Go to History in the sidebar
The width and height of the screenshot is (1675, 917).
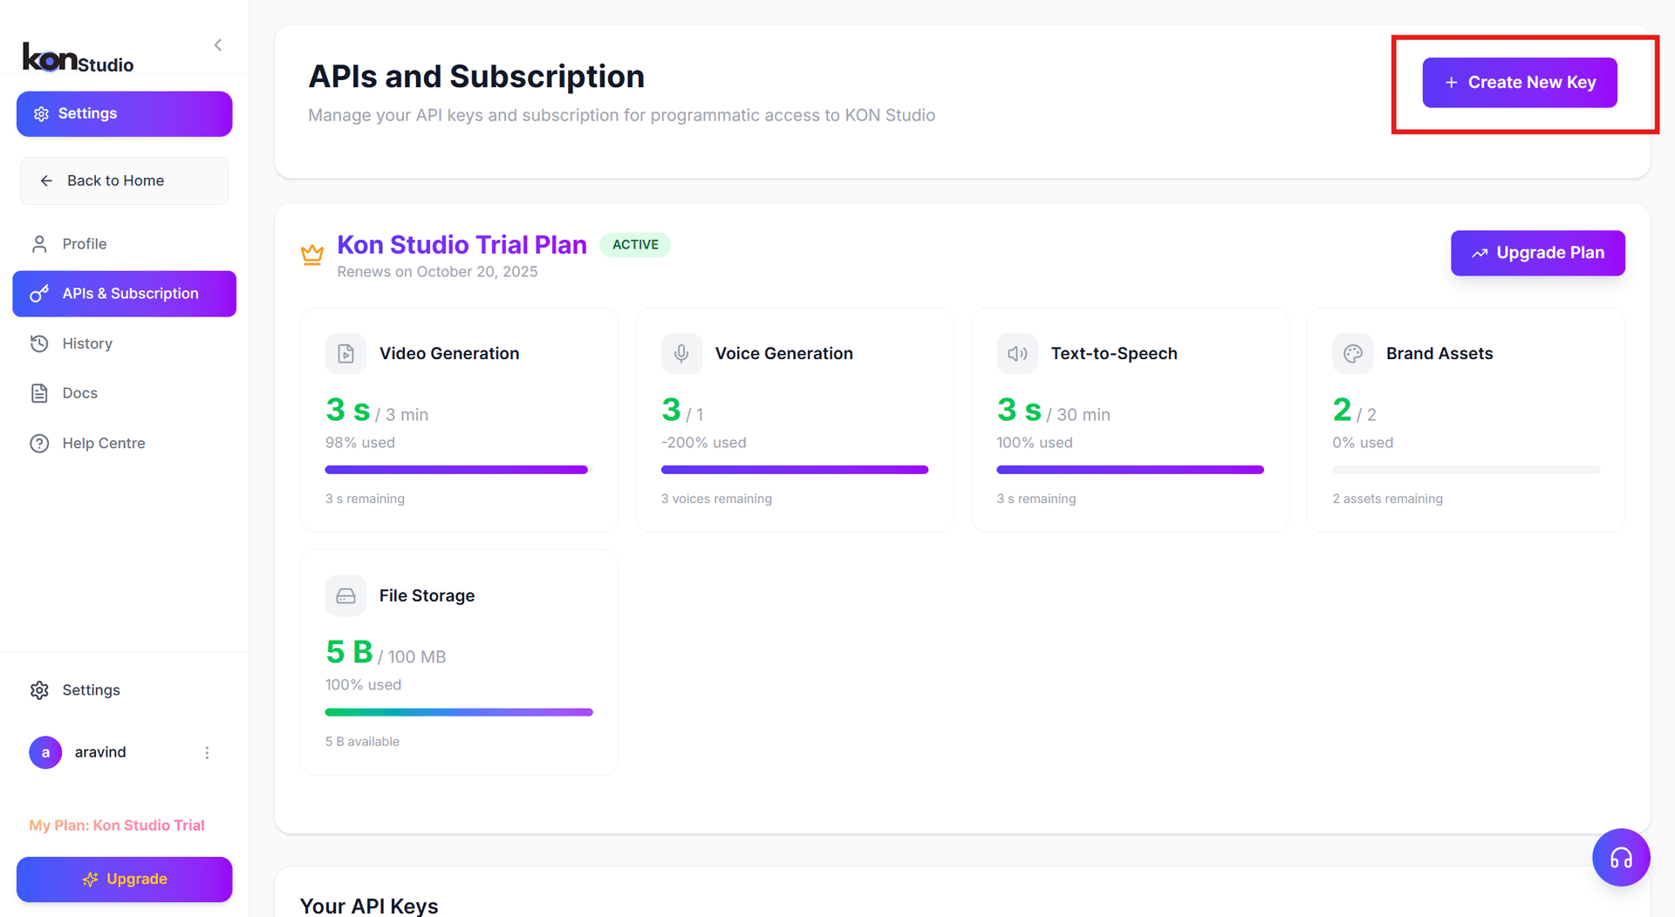pyautogui.click(x=87, y=343)
